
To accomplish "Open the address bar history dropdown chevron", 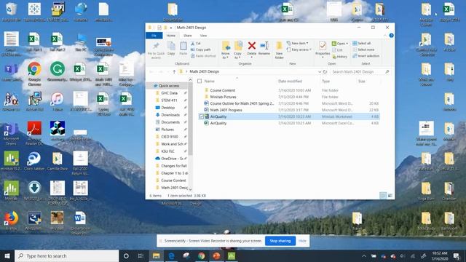I will pyautogui.click(x=320, y=71).
